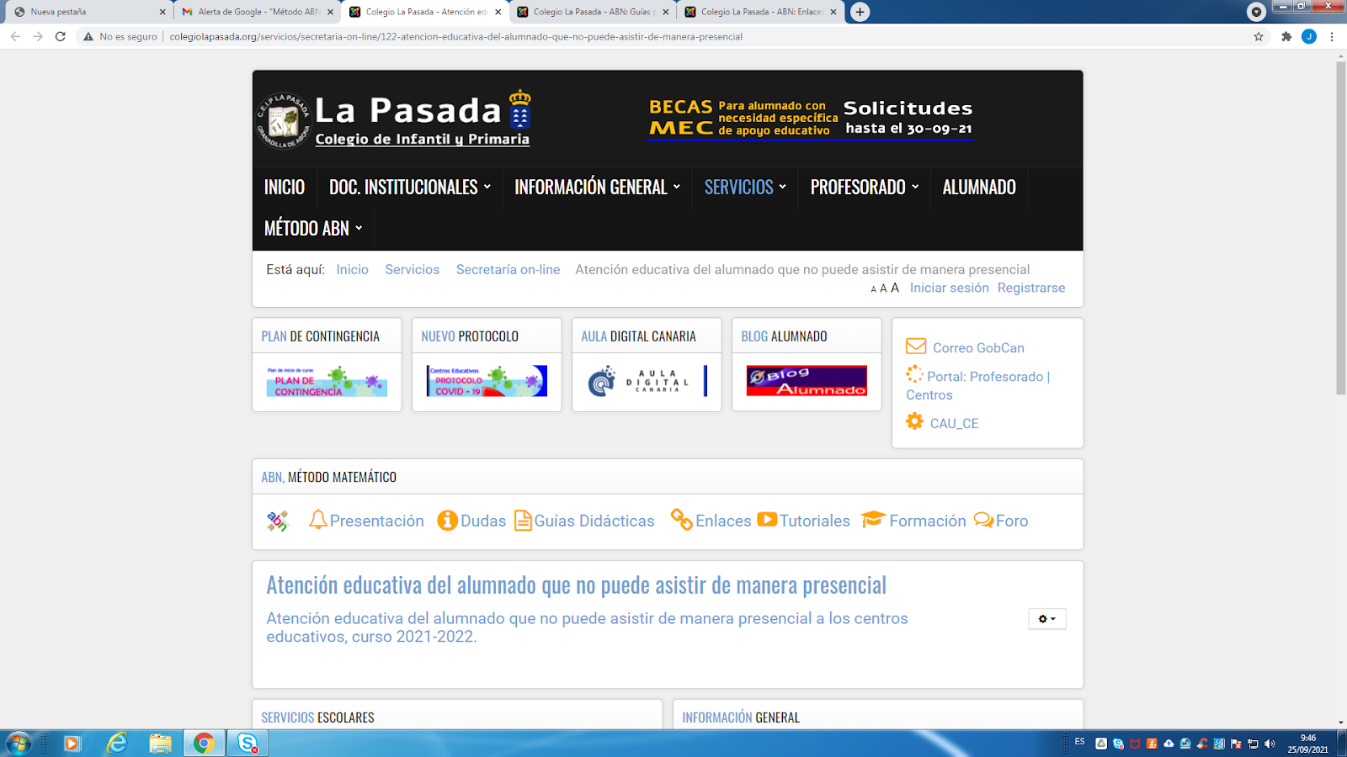The image size is (1347, 757).
Task: Open the Plan de Contingencia banner image
Action: (x=327, y=381)
